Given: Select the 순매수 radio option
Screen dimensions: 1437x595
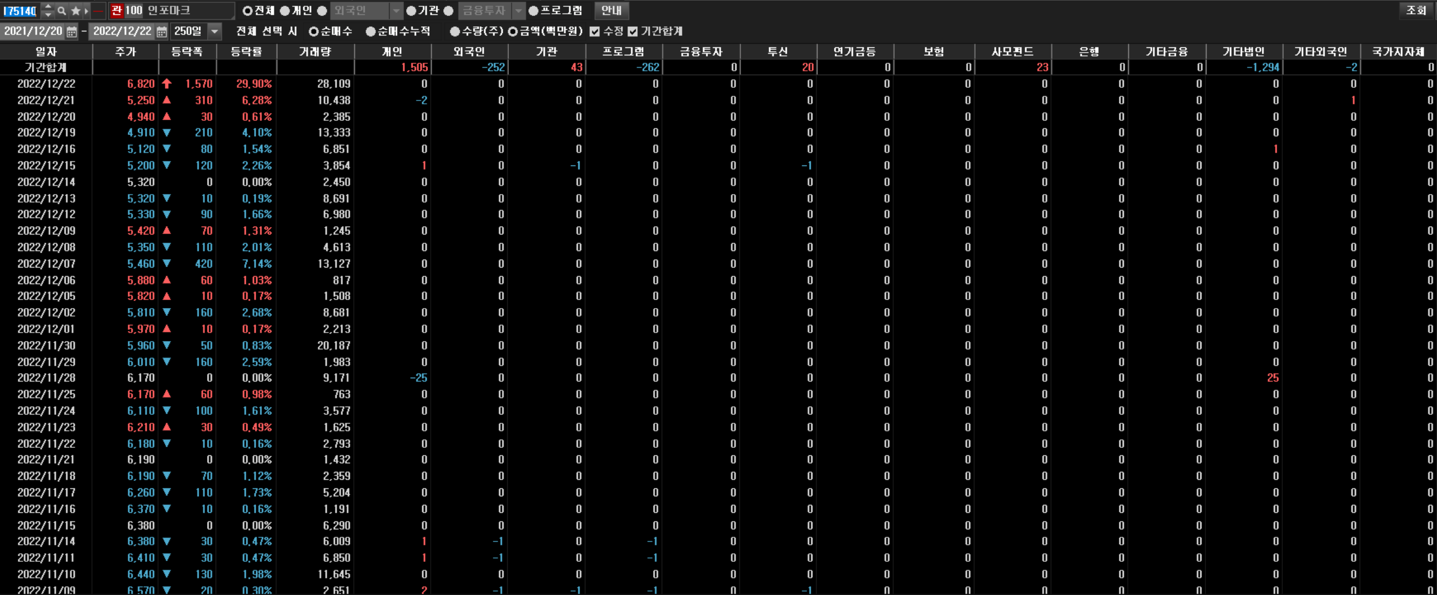Looking at the screenshot, I should (313, 31).
